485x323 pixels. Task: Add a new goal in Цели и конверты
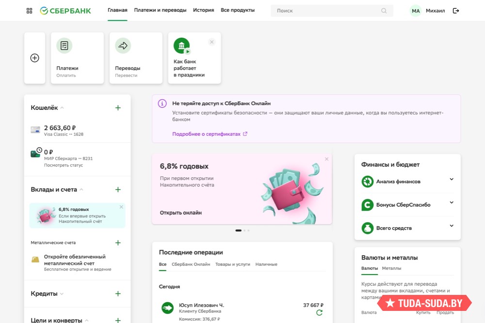[x=118, y=320]
